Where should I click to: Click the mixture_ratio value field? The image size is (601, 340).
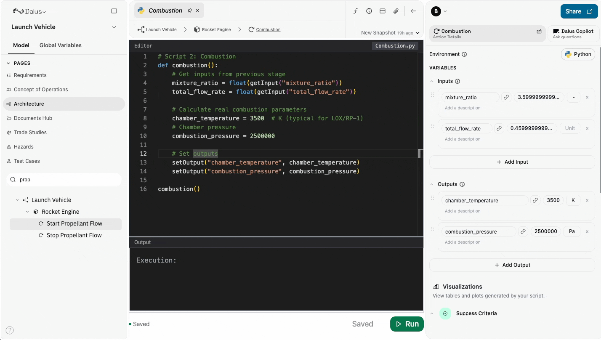539,97
